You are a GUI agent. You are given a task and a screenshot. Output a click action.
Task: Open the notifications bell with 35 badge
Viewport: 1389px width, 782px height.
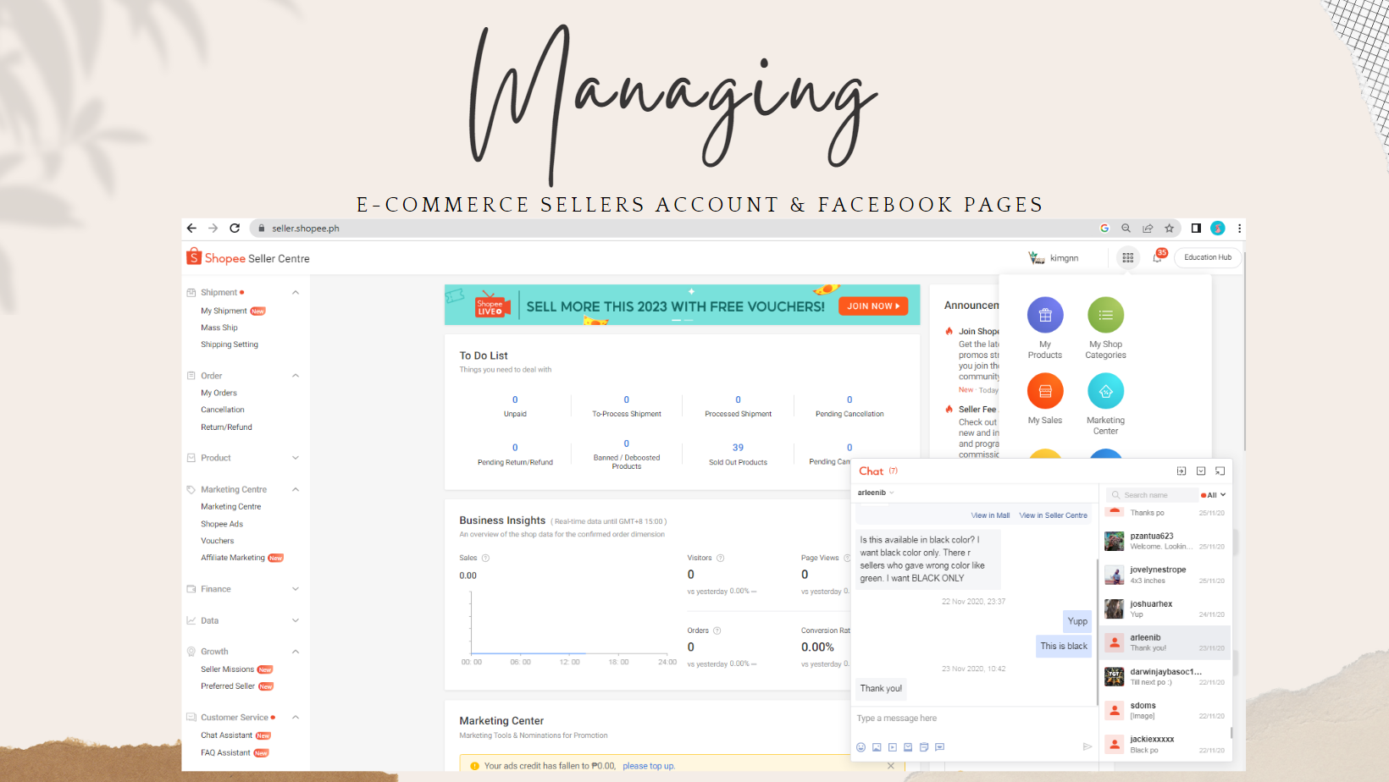(1159, 256)
